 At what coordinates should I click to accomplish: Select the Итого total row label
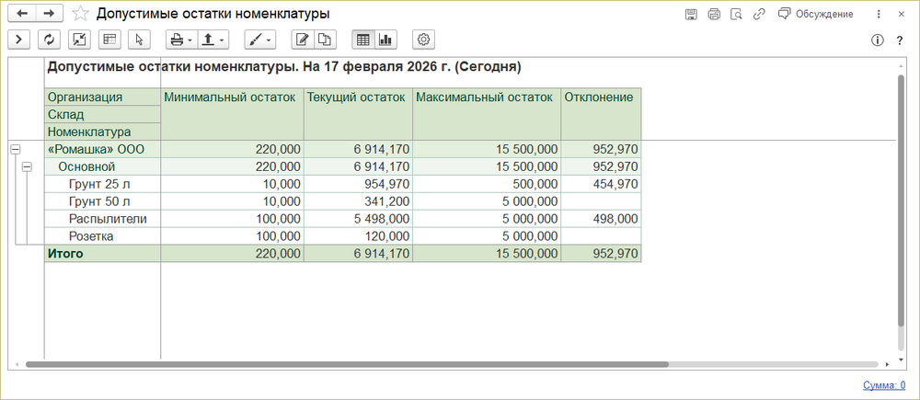tap(103, 254)
